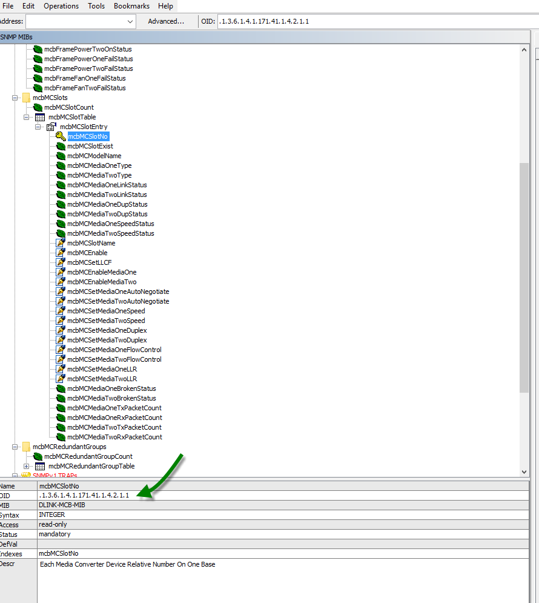
Task: Select mcbFrameFanTwoFailStatus tree node
Action: [85, 88]
